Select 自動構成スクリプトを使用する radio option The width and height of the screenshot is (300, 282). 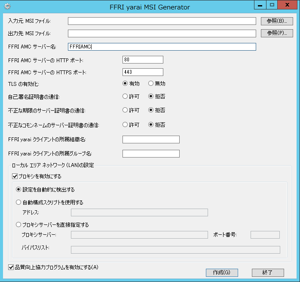18,202
